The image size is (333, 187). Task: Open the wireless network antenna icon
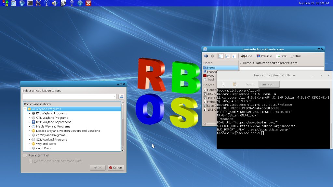(47, 3)
